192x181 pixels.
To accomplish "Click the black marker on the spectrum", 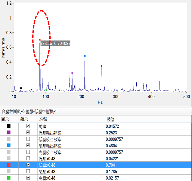I will tap(21, 88).
